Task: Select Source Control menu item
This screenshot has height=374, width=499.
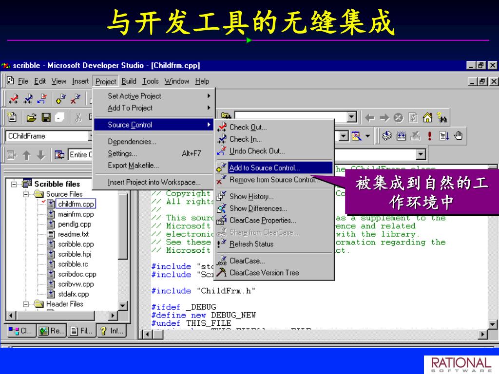Action: pos(154,125)
